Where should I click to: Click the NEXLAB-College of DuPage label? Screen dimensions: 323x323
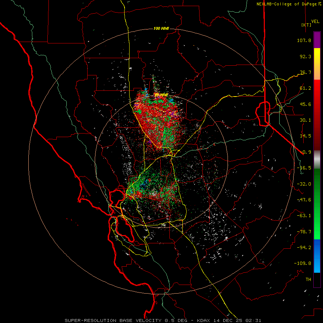pyautogui.click(x=289, y=4)
